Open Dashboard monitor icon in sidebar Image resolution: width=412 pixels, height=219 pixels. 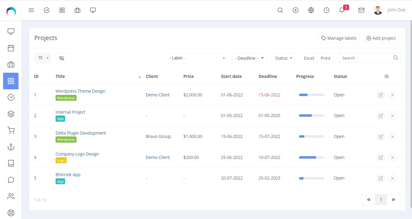click(x=11, y=31)
